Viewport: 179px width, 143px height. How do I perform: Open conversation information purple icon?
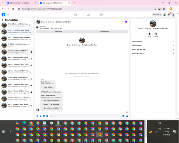126,22
